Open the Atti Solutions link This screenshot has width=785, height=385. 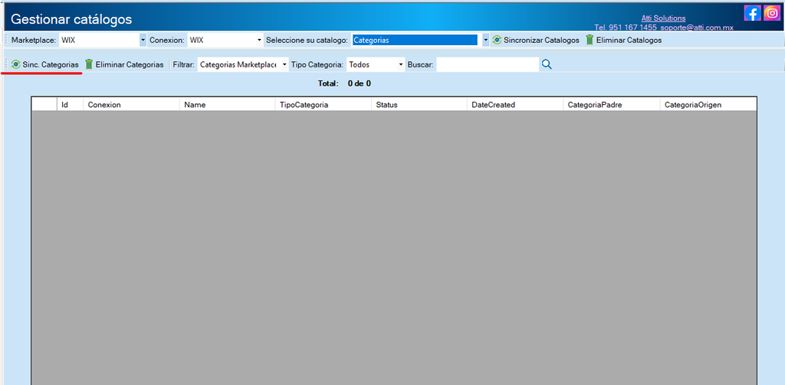[x=663, y=18]
